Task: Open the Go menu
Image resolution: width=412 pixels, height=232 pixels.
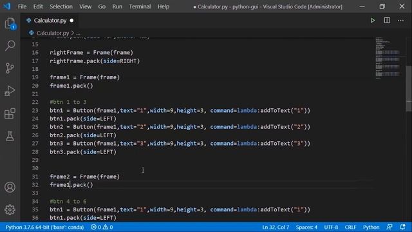Action: (x=102, y=6)
